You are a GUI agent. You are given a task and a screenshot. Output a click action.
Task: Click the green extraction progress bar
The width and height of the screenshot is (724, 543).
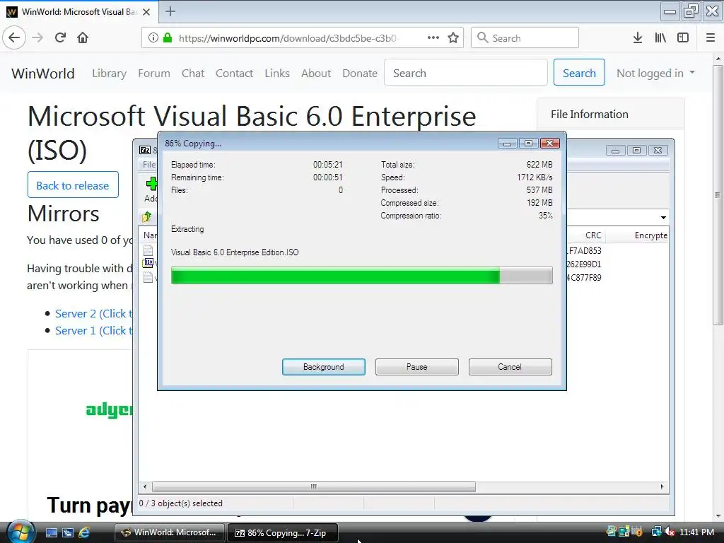tap(361, 276)
